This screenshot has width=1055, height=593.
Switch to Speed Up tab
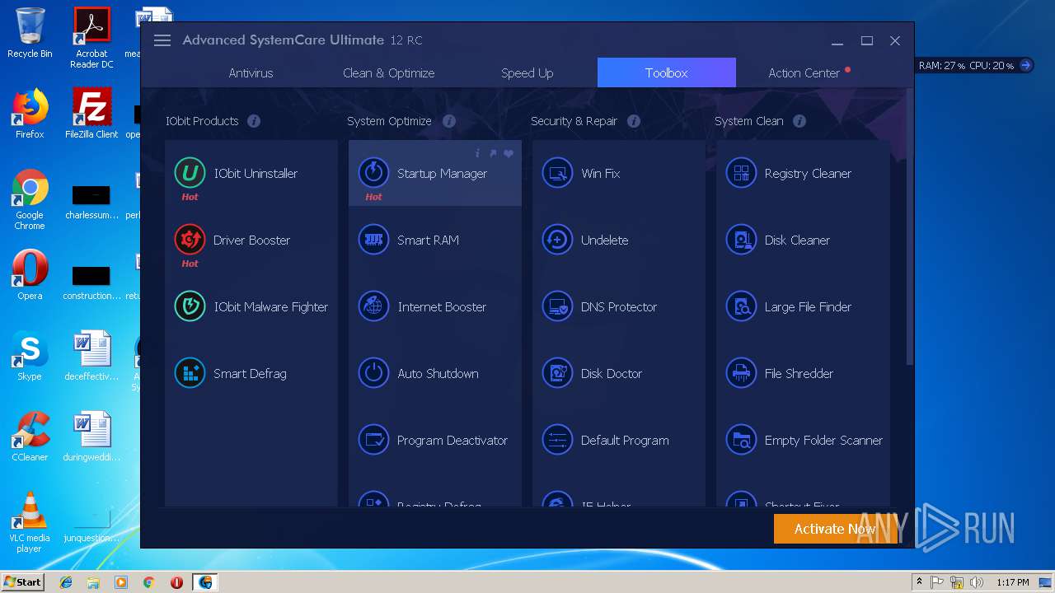[527, 72]
